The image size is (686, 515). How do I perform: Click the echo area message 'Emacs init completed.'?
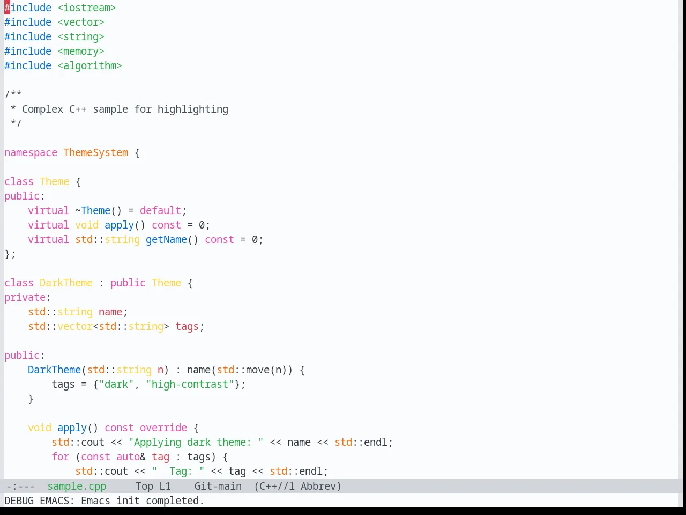tap(143, 501)
